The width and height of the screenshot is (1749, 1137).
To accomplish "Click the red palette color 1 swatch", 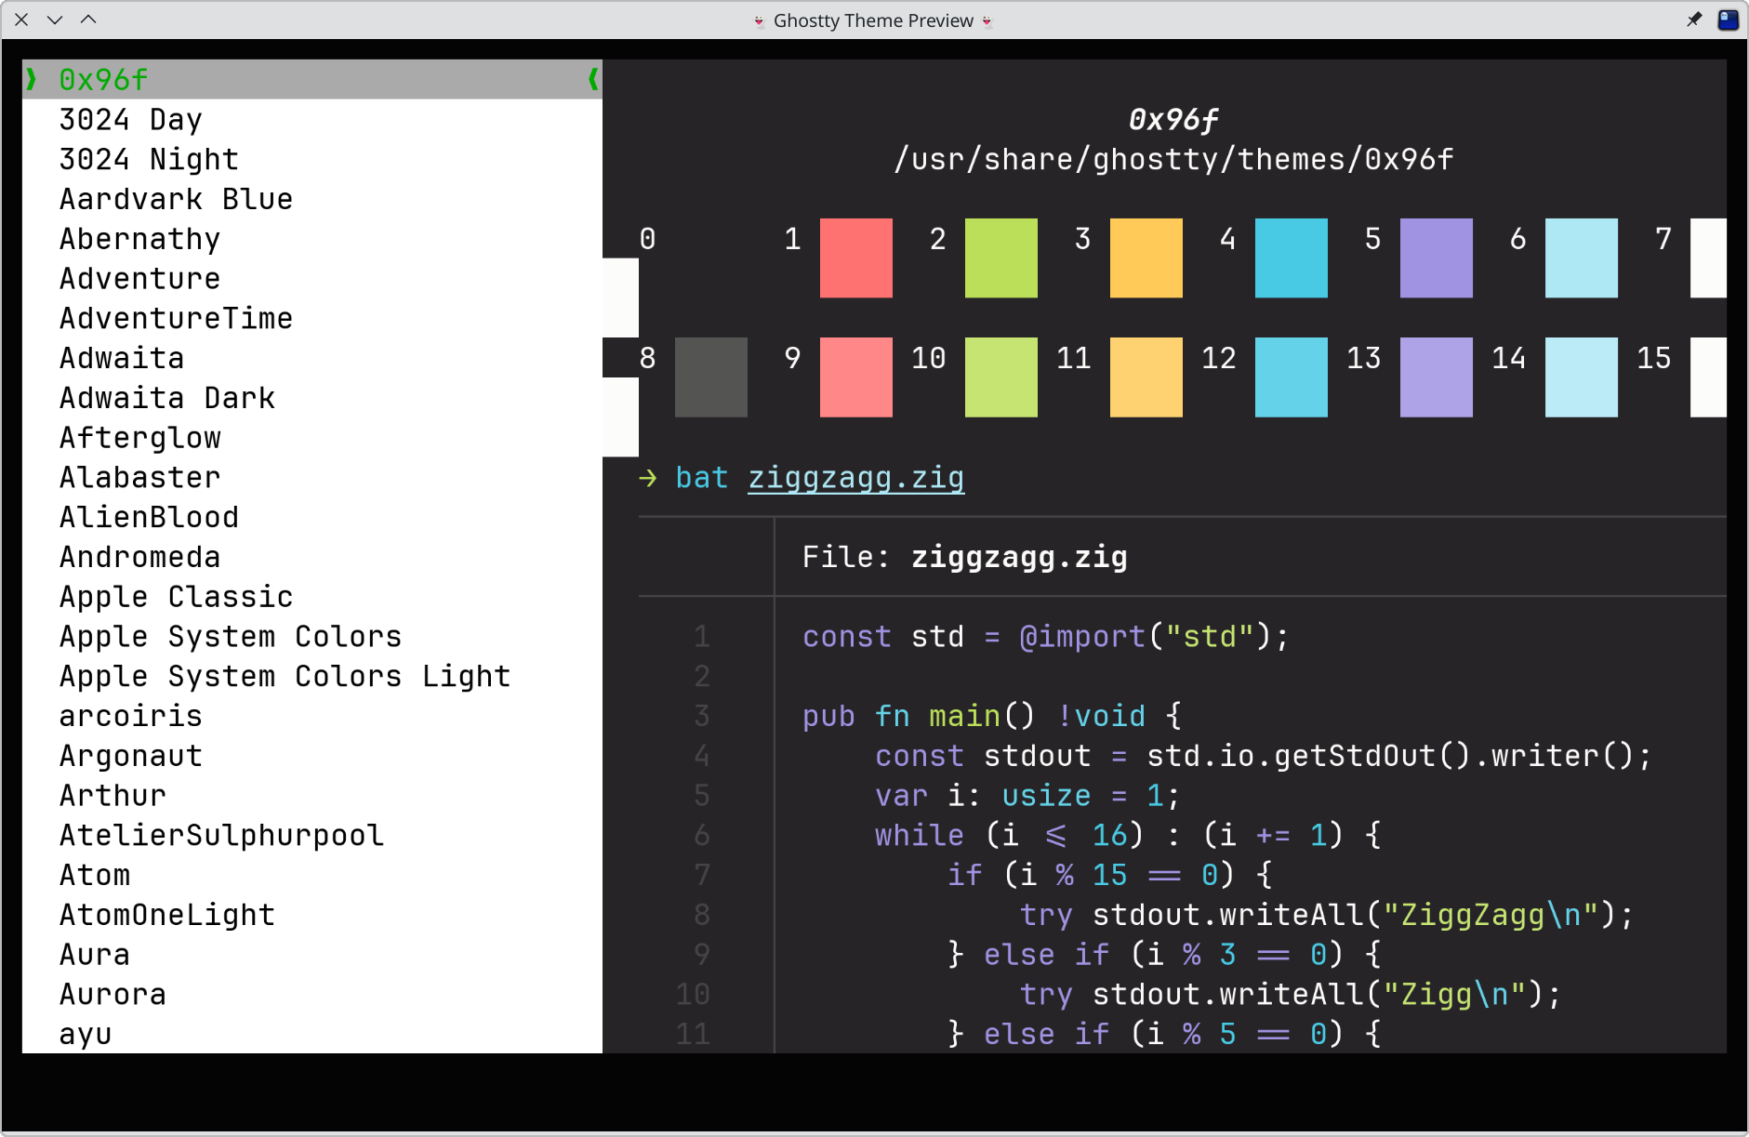I will tap(855, 258).
